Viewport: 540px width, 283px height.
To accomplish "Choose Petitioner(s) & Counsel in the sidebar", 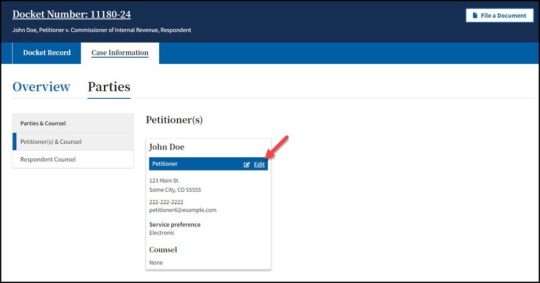I will [x=51, y=141].
